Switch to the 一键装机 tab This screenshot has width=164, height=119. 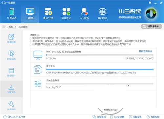coord(30,13)
